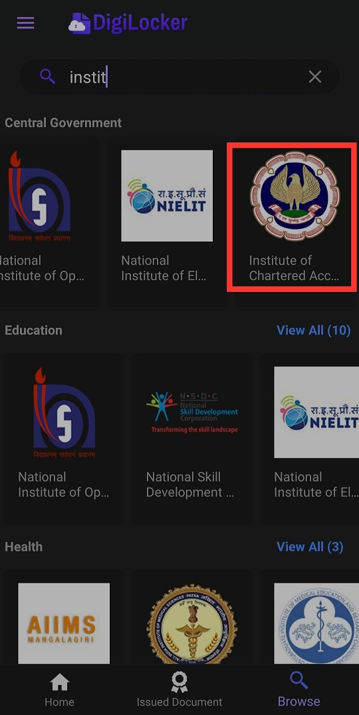
Task: Select AIIMS Patna emblem card
Action: point(192,617)
